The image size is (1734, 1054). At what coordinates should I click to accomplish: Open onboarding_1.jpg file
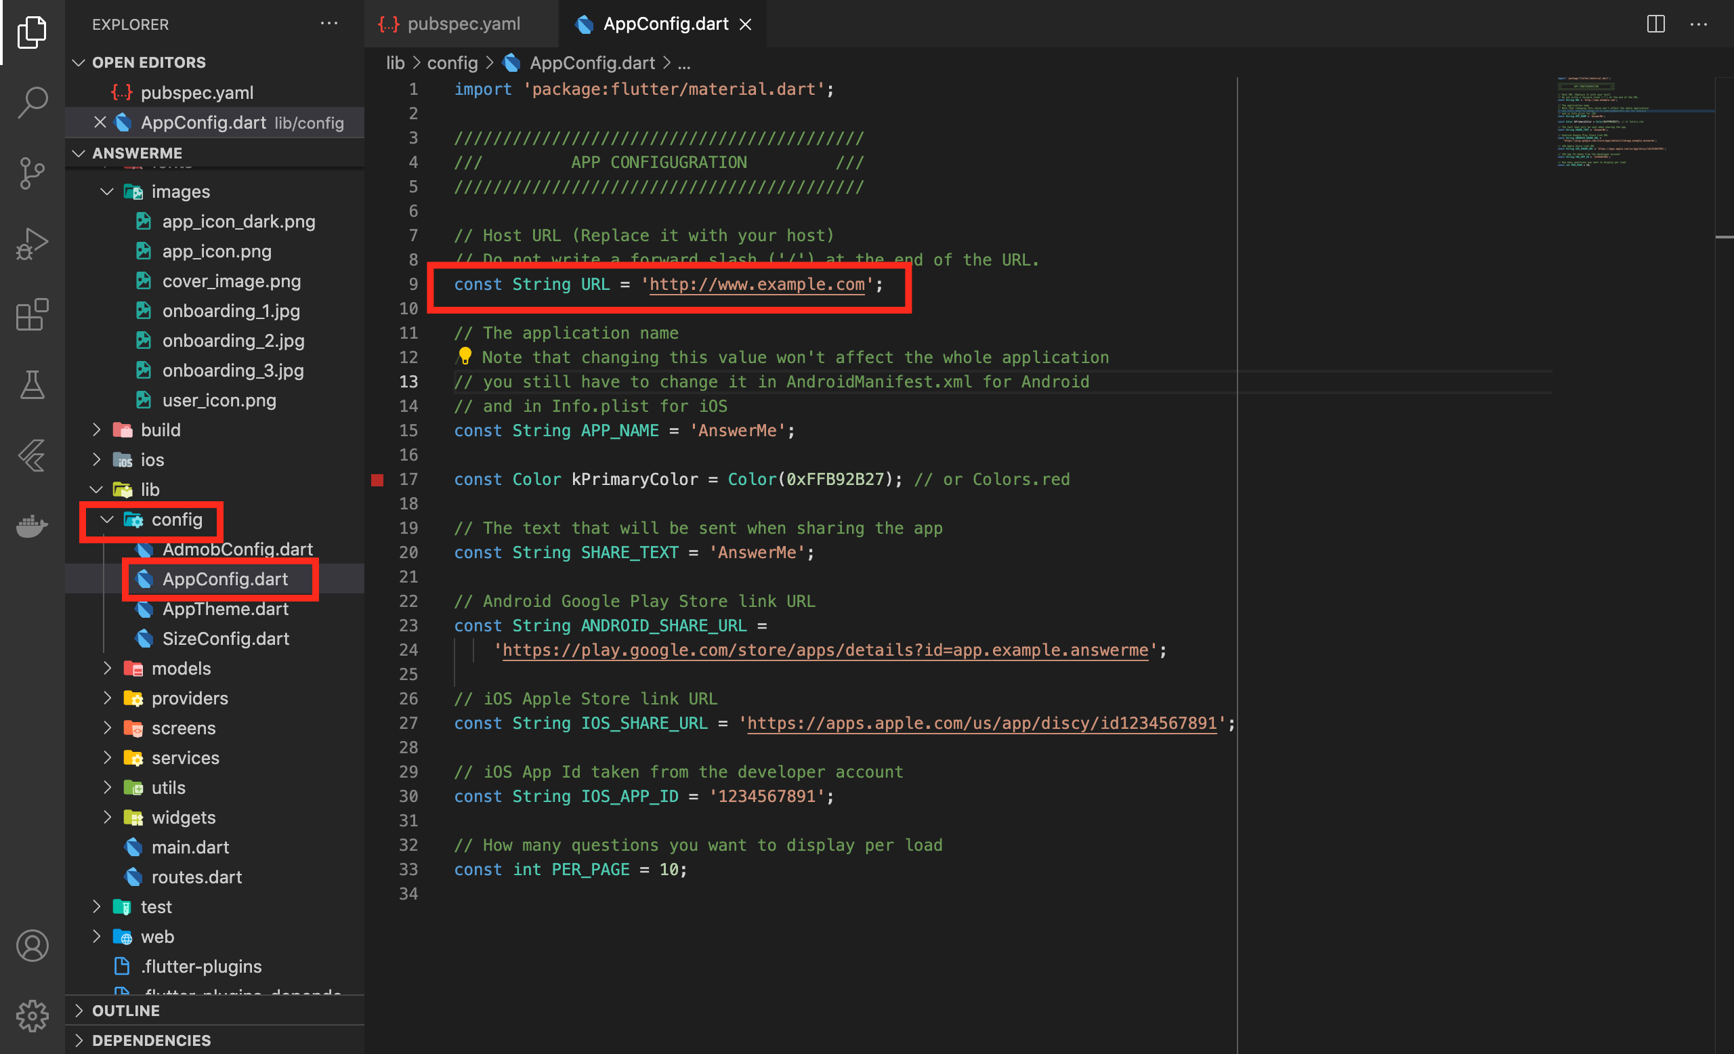click(215, 311)
